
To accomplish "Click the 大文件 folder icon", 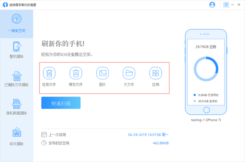I will click(x=129, y=73).
